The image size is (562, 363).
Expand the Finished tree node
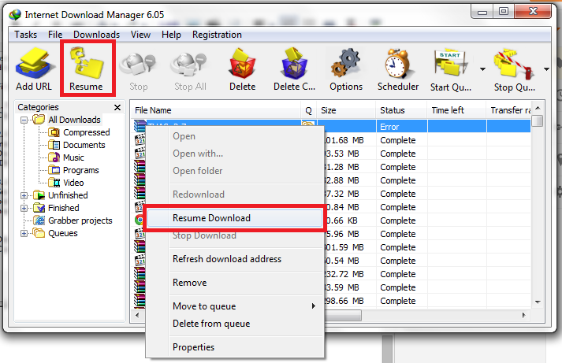[24, 208]
